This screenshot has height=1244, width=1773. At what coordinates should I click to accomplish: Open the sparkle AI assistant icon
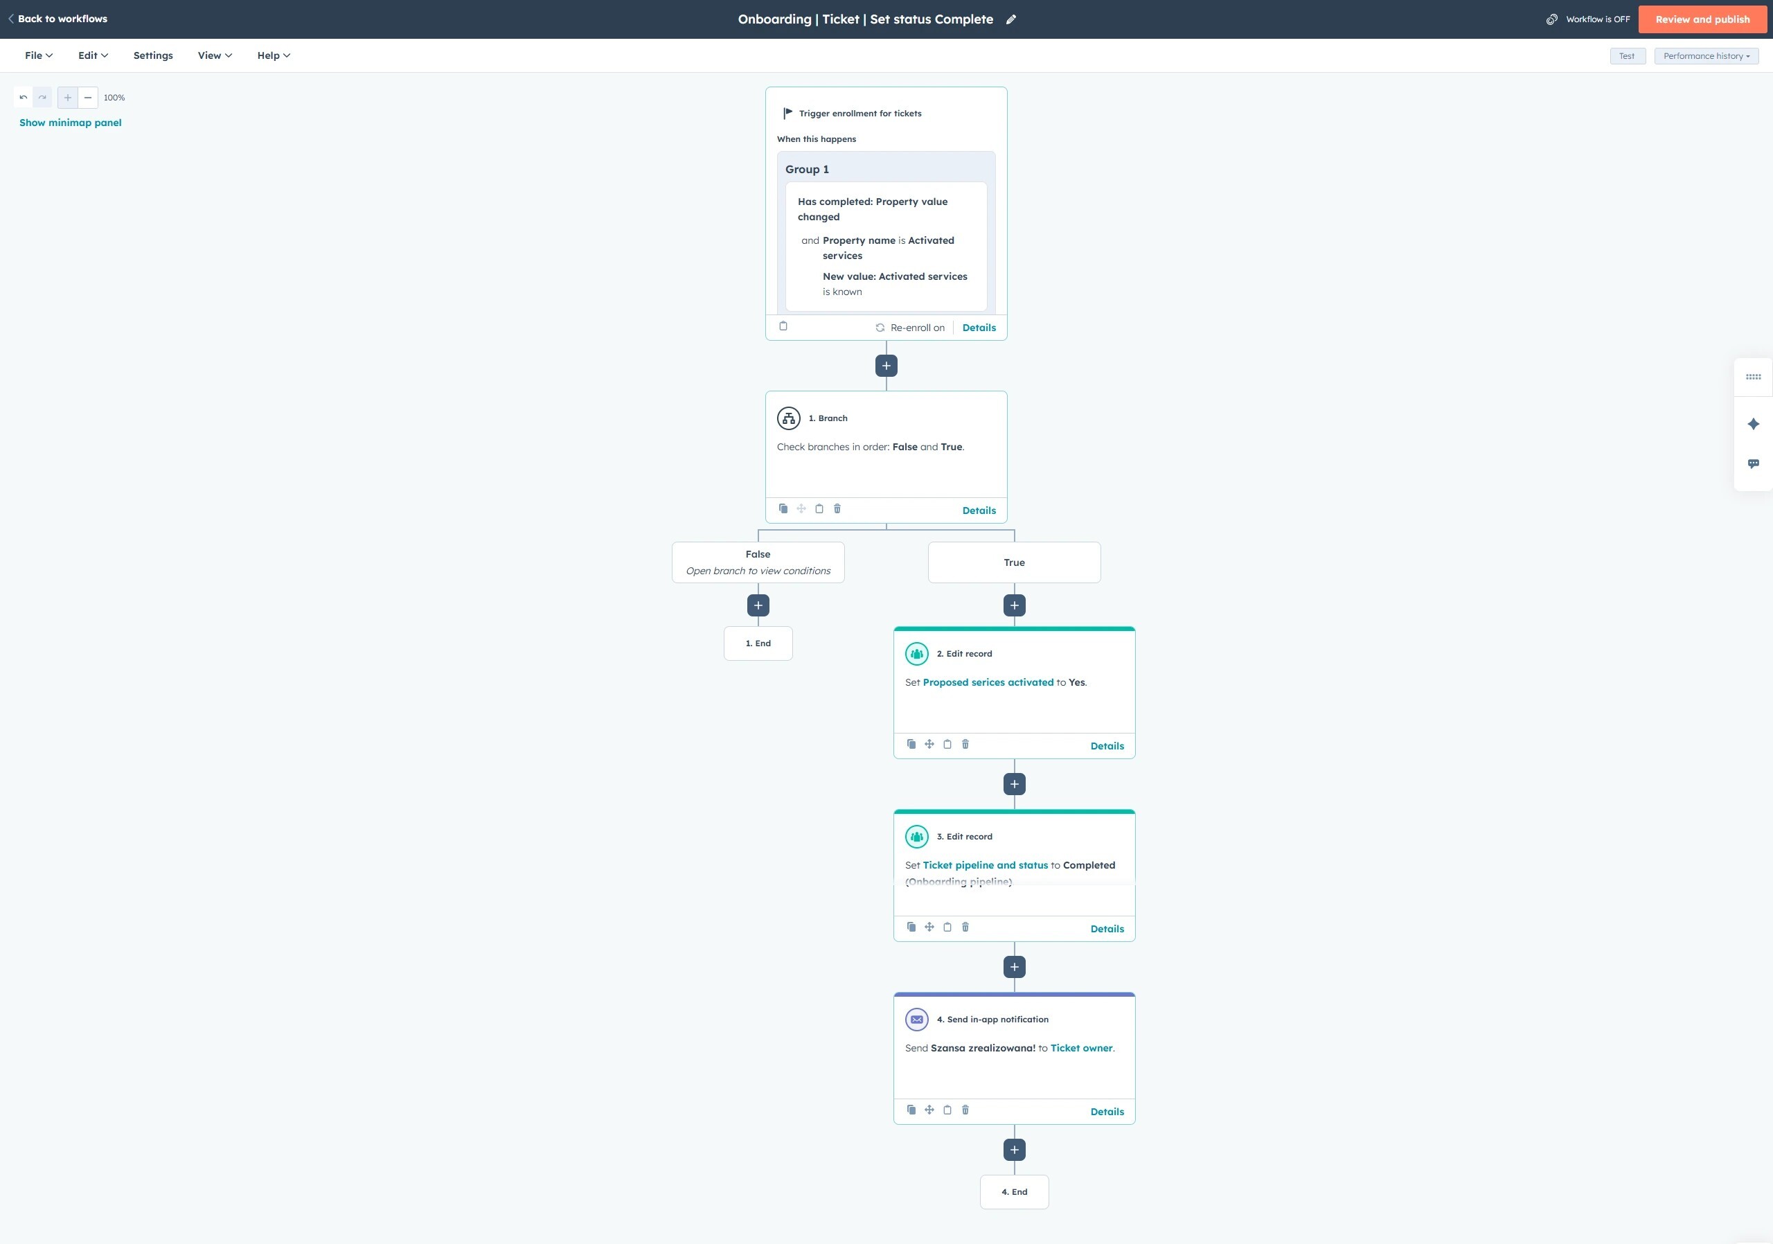tap(1753, 424)
